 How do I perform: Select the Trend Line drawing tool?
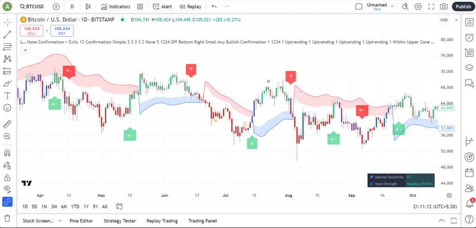(7, 35)
